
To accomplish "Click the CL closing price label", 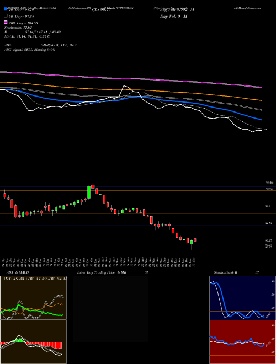I will (x=103, y=10).
